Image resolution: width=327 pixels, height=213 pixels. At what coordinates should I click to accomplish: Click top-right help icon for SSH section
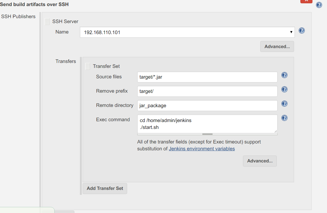[x=319, y=5]
